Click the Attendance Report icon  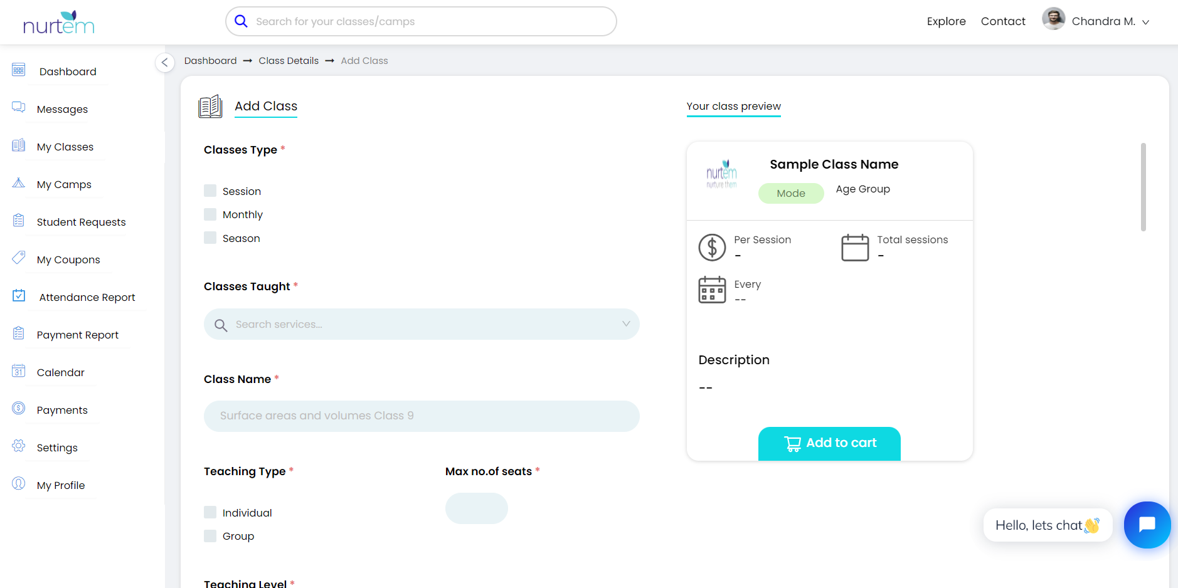[x=18, y=295]
